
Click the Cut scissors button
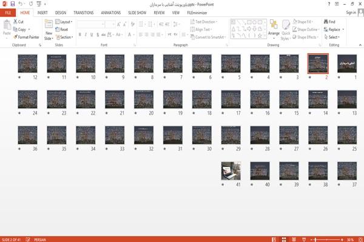[18, 22]
